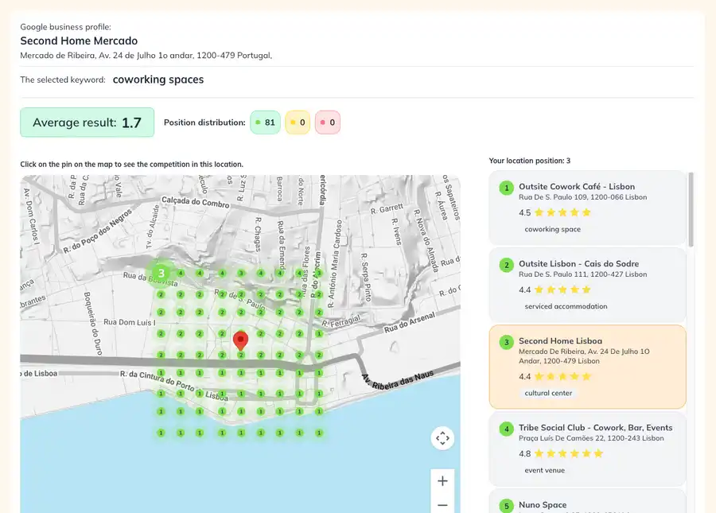Click the 'event venue' category tag
This screenshot has height=513, width=716.
[545, 470]
